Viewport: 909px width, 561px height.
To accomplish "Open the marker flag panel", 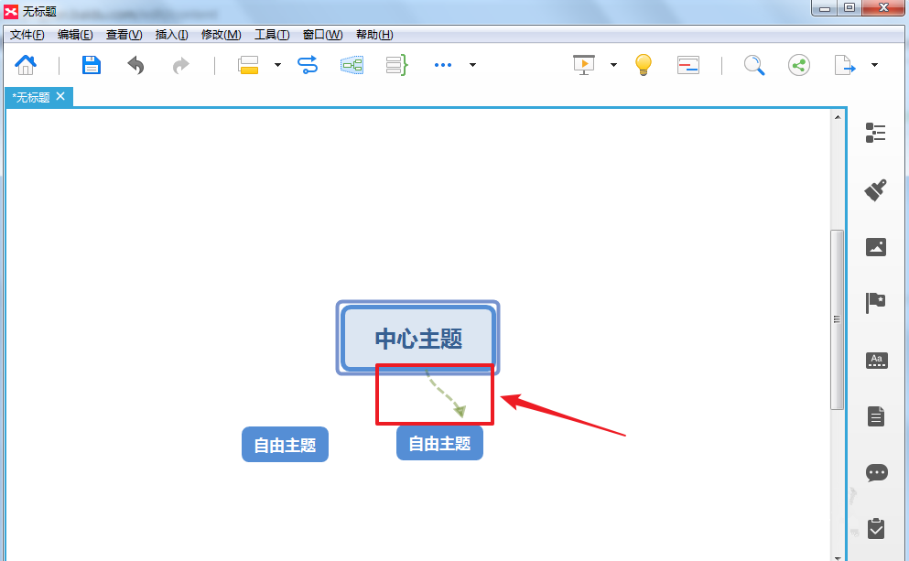I will [x=877, y=302].
